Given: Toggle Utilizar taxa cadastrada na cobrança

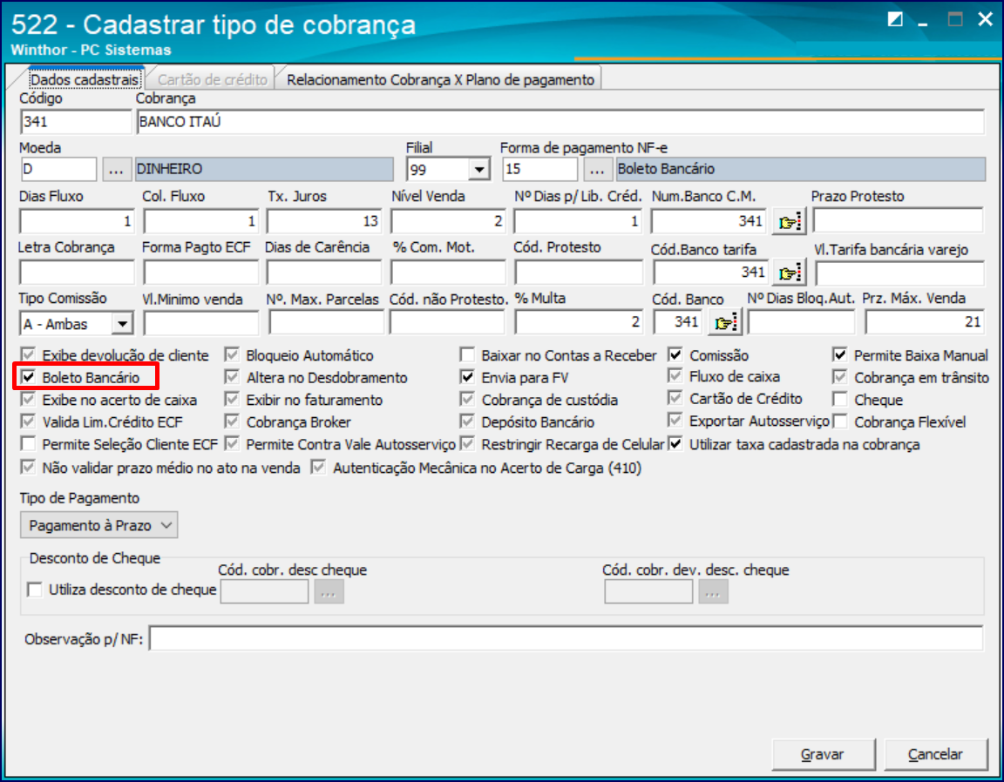Looking at the screenshot, I should pyautogui.click(x=675, y=443).
